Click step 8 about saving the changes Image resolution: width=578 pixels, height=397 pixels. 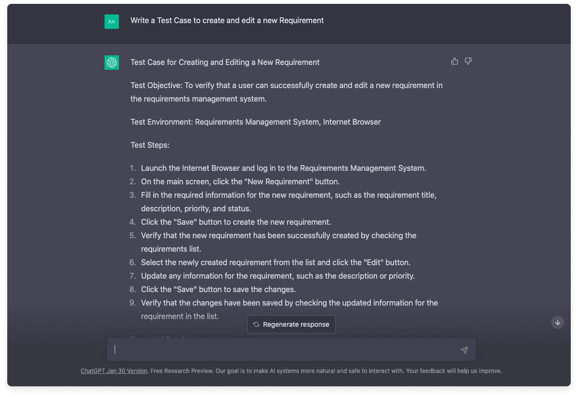coord(218,290)
